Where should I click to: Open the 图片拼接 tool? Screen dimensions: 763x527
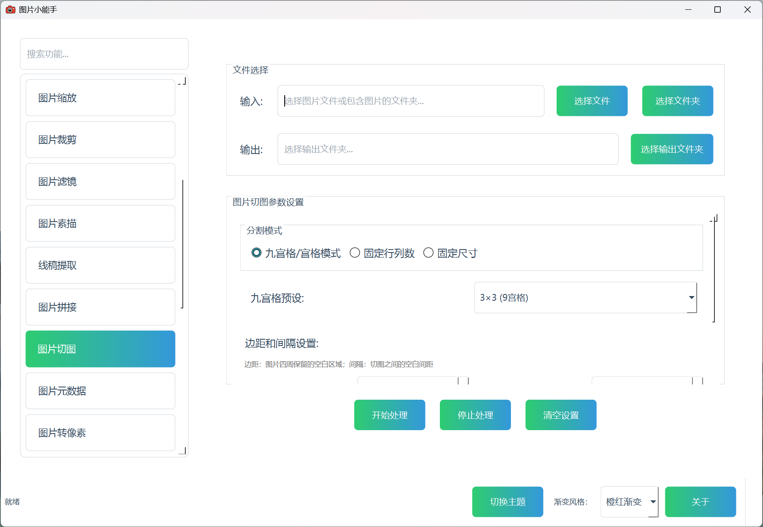pos(100,307)
